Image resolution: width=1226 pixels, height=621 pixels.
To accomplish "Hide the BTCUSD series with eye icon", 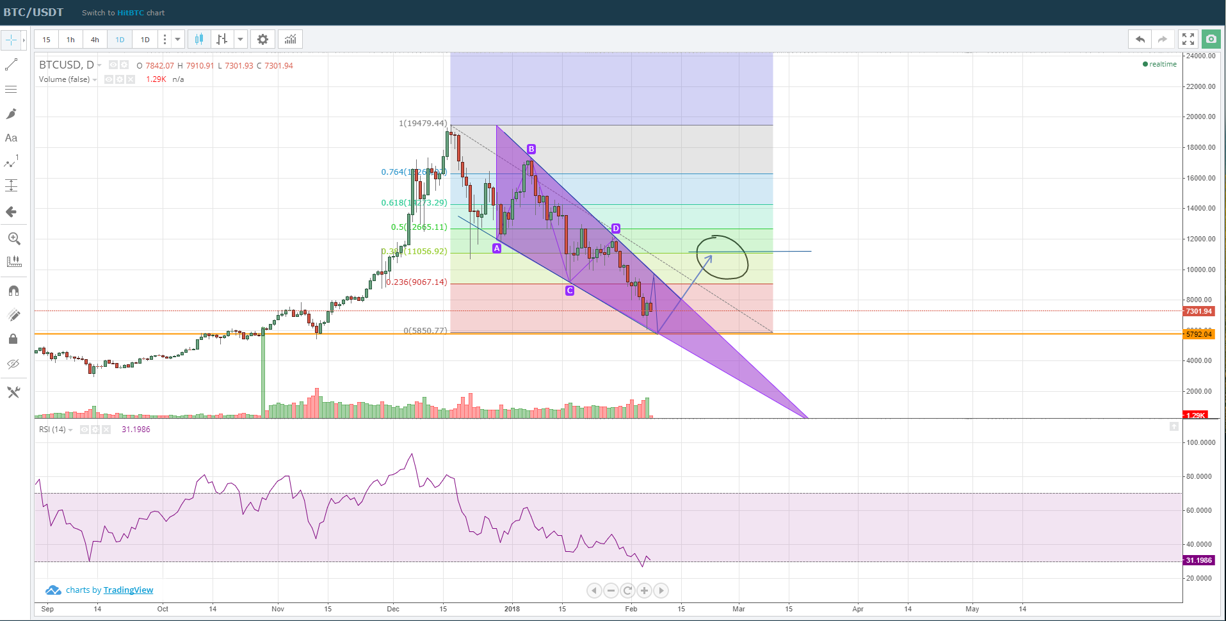I will [113, 65].
